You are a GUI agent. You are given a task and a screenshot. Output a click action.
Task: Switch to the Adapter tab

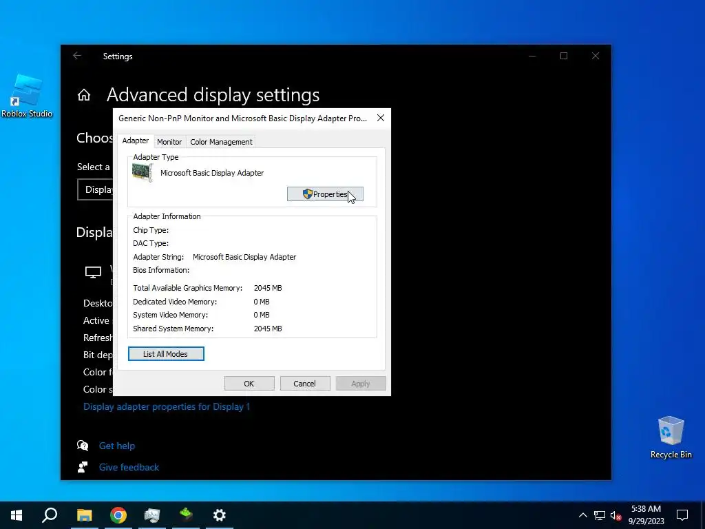click(136, 141)
